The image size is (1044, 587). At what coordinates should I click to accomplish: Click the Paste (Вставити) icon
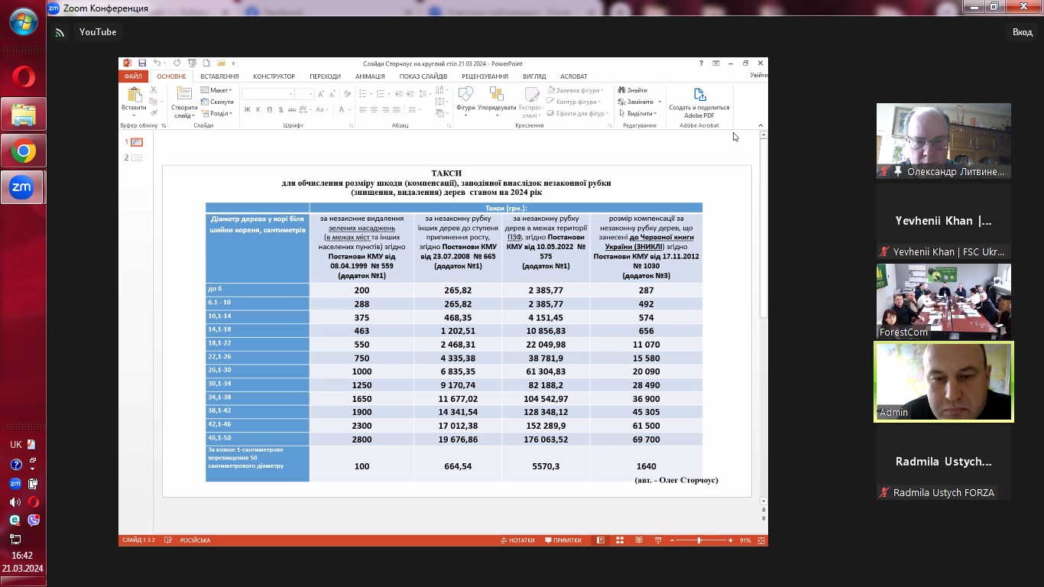(135, 96)
